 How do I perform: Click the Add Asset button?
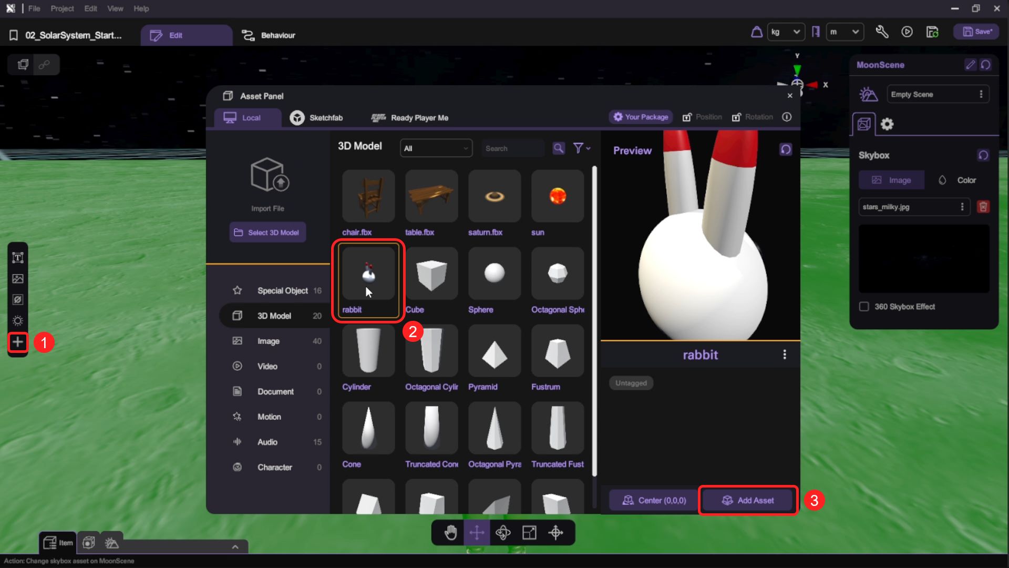(x=747, y=500)
